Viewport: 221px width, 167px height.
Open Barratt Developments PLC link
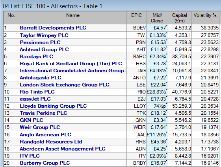click(53, 28)
